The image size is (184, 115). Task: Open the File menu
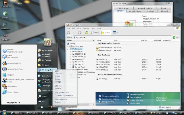coord(69,28)
